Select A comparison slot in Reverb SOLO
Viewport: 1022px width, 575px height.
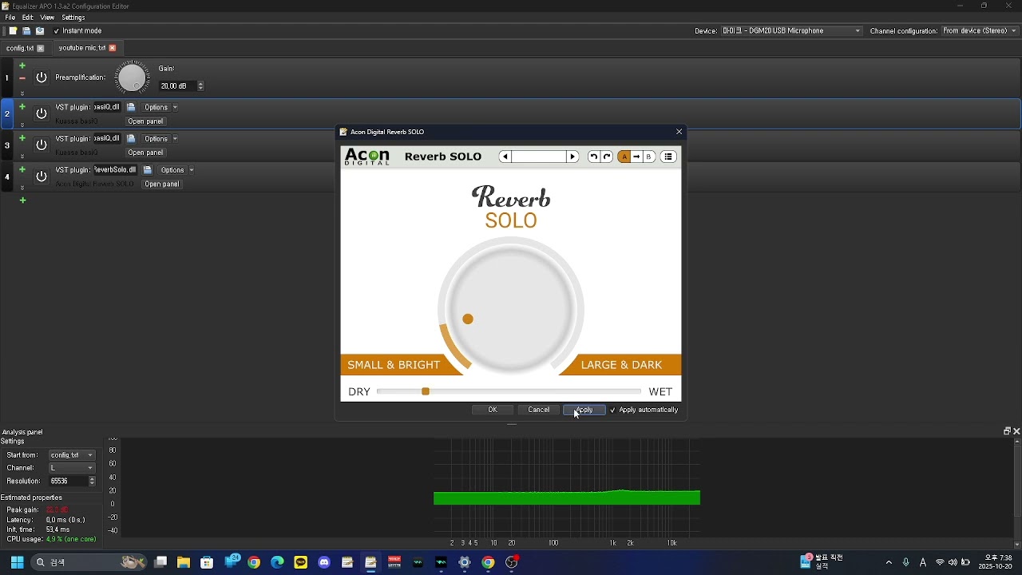click(x=624, y=157)
